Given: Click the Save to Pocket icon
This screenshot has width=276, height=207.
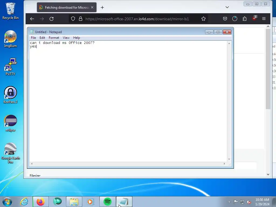Looking at the screenshot, I should coord(225,19).
